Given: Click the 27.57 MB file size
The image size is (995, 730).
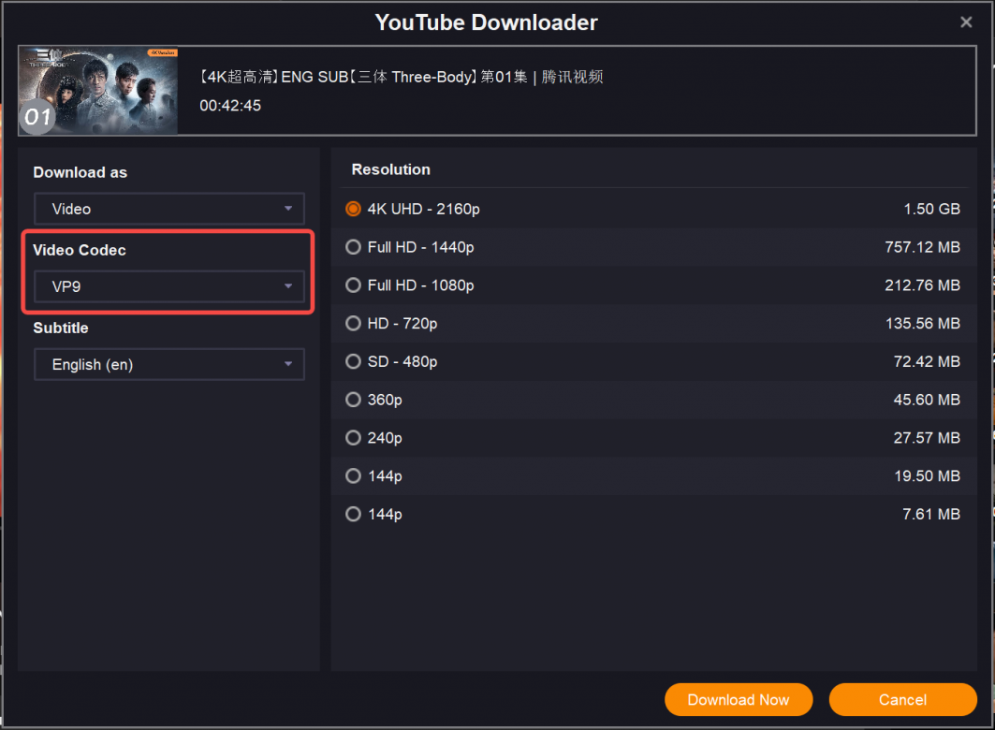Looking at the screenshot, I should (x=927, y=438).
